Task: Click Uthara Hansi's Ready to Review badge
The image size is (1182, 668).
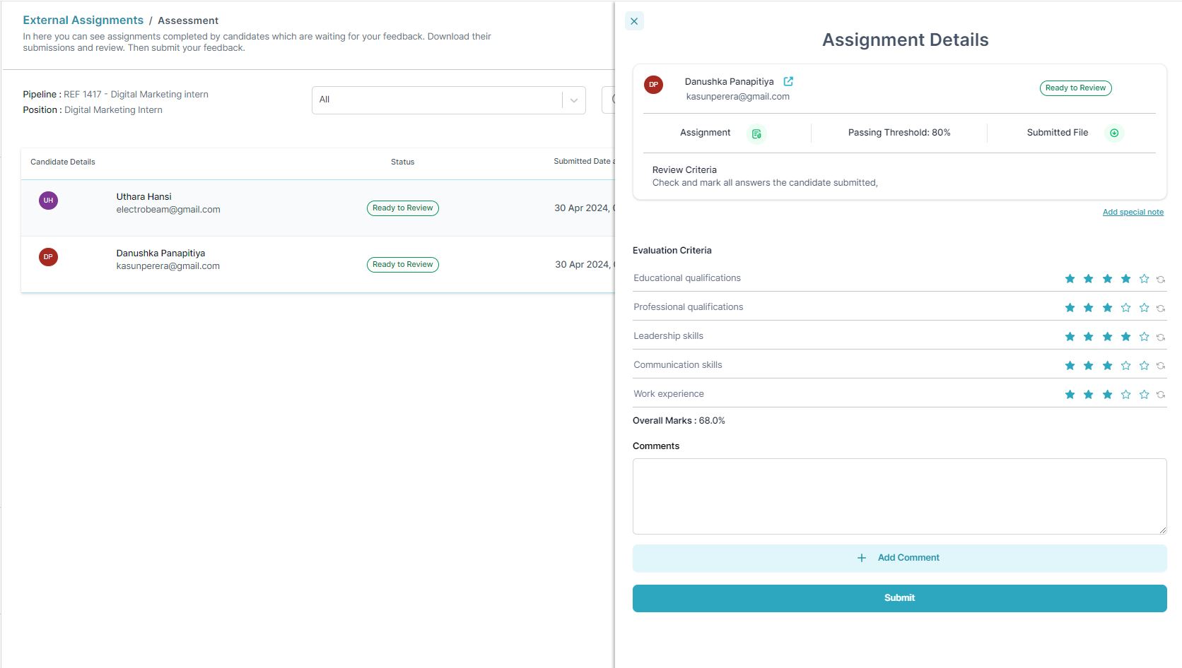Action: tap(403, 208)
